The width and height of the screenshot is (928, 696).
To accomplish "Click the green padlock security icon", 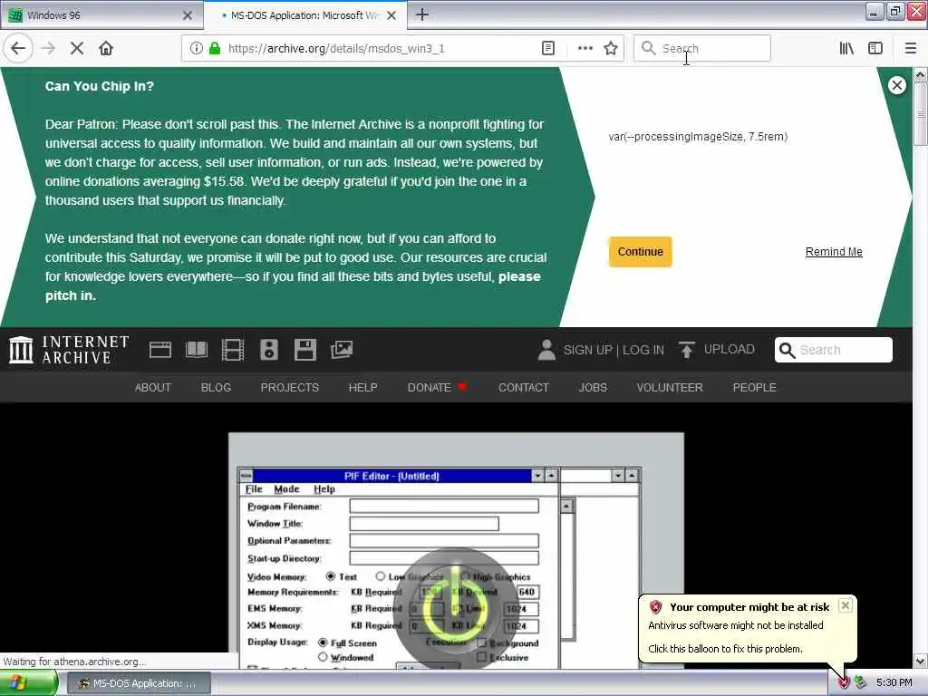I will [214, 49].
